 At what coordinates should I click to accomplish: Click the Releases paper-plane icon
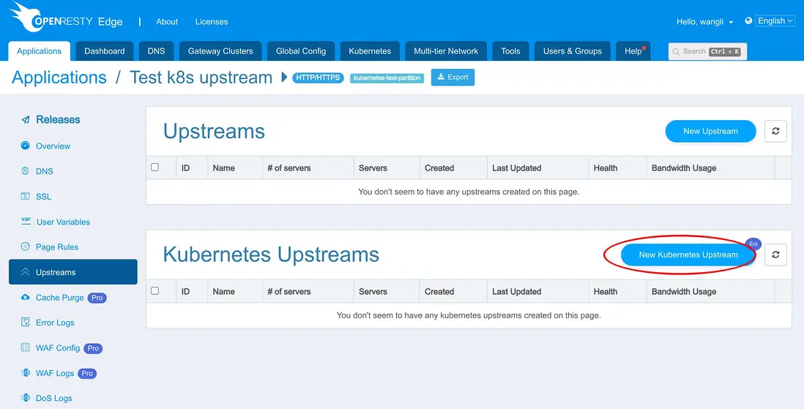pyautogui.click(x=25, y=120)
